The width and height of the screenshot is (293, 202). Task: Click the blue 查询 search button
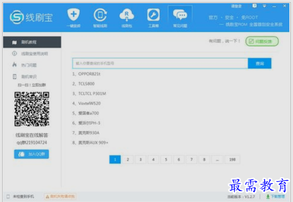259,64
